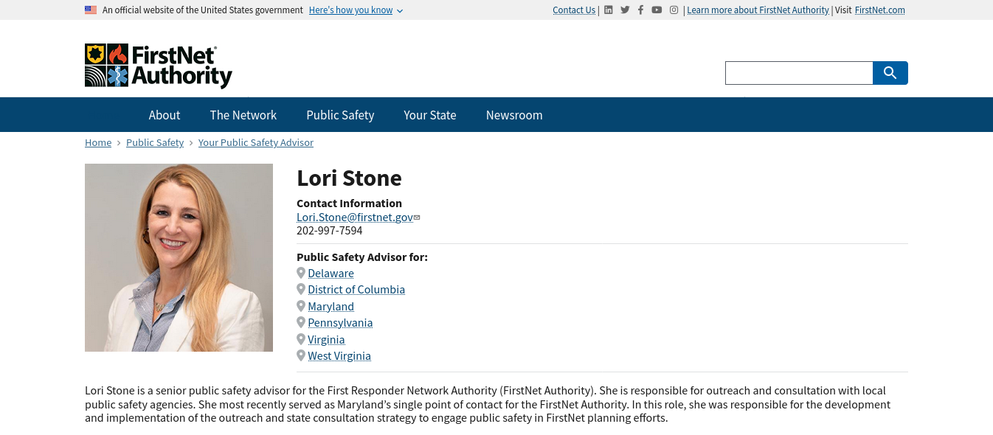Open the Maryland state link
993x435 pixels.
(331, 306)
